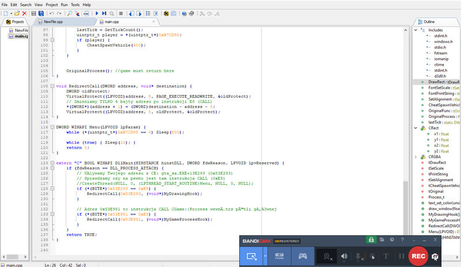This screenshot has height=267, width=461.
Task: Fold the DllMain block at line 123
Action: [52, 163]
